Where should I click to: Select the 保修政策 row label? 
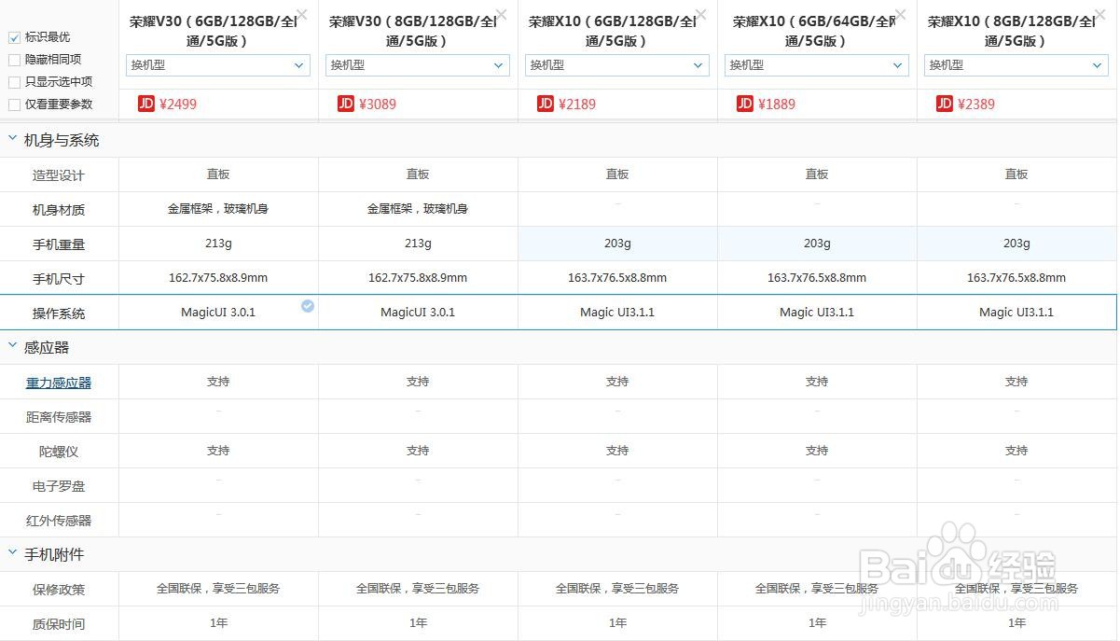tap(59, 590)
